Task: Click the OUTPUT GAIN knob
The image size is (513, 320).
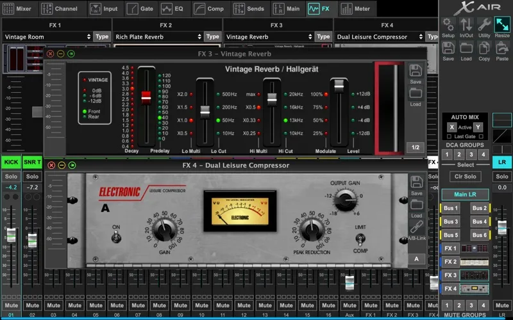Action: pyautogui.click(x=346, y=200)
